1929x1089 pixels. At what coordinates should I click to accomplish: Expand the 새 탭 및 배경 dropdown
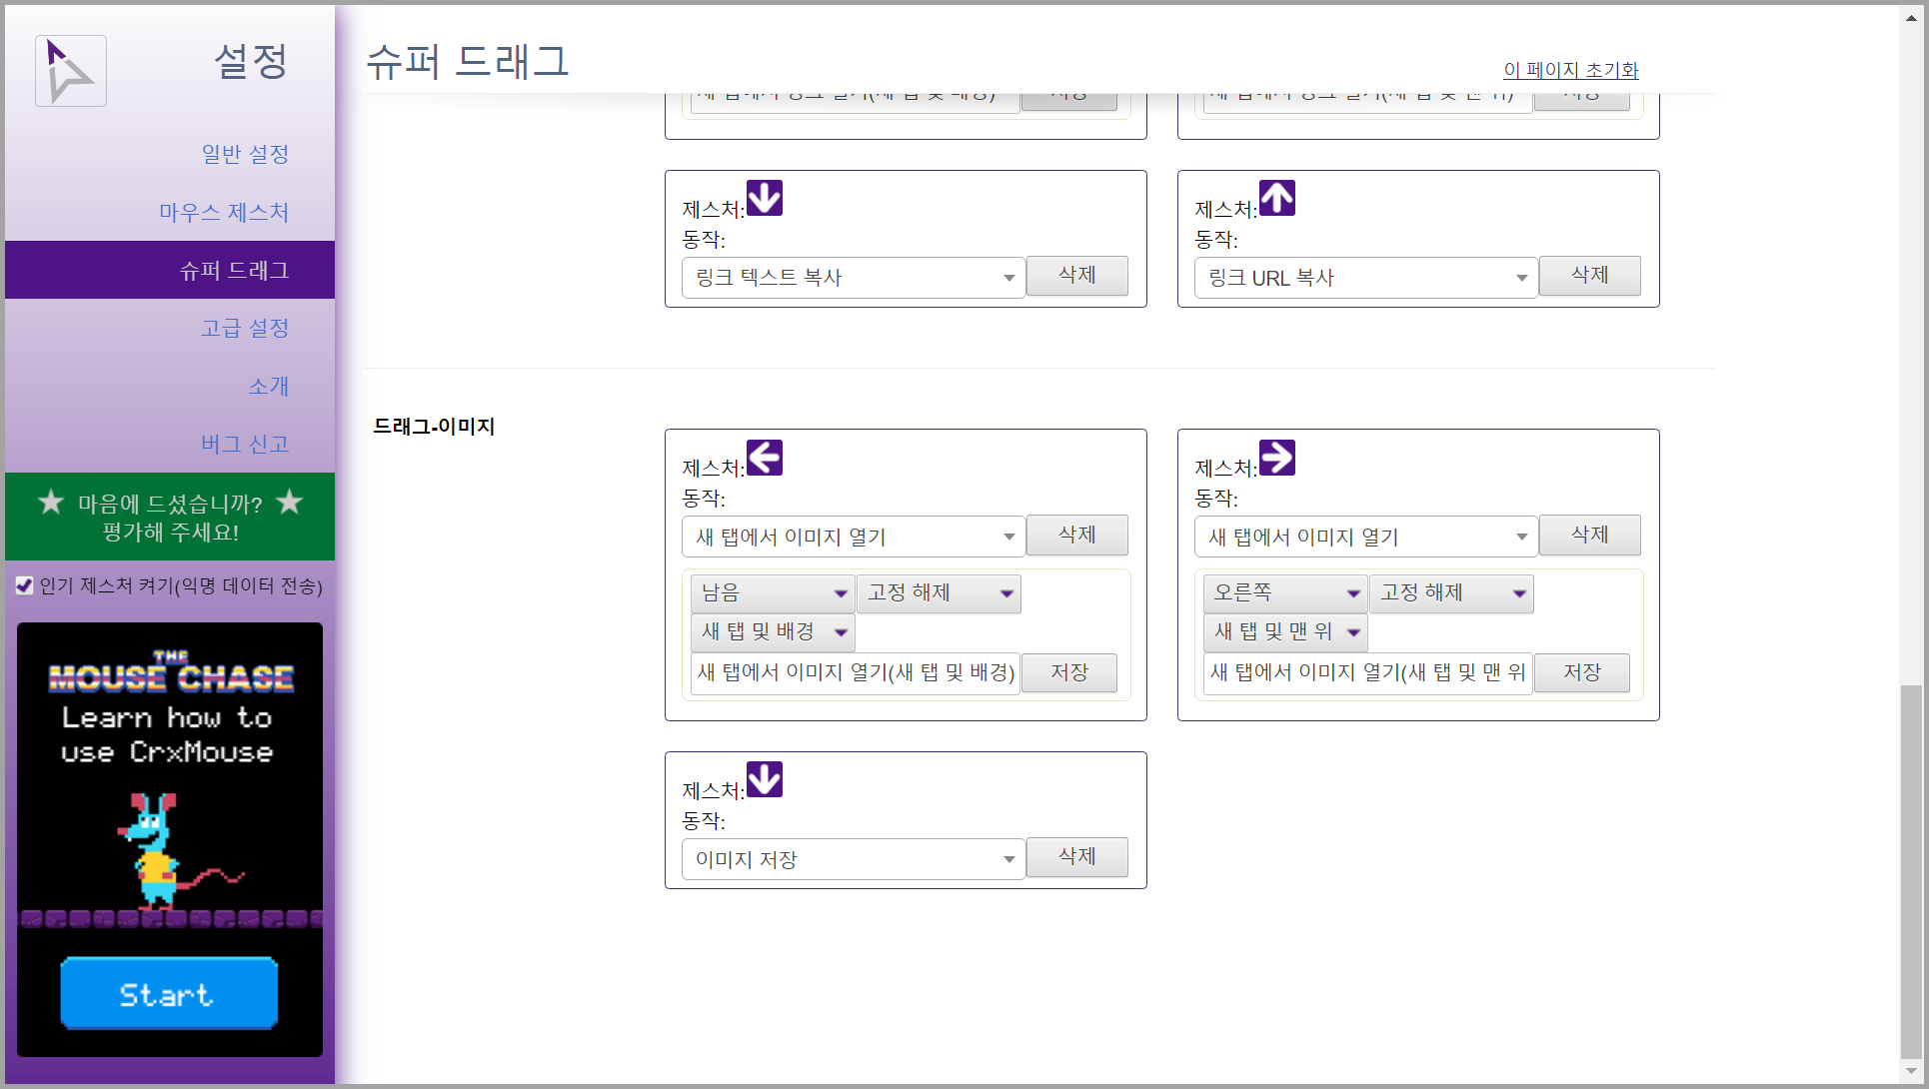point(773,632)
